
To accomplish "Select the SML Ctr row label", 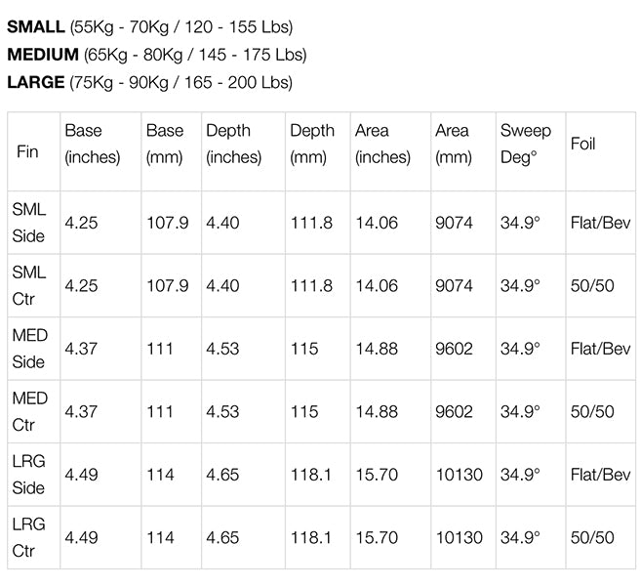I will 29,285.
